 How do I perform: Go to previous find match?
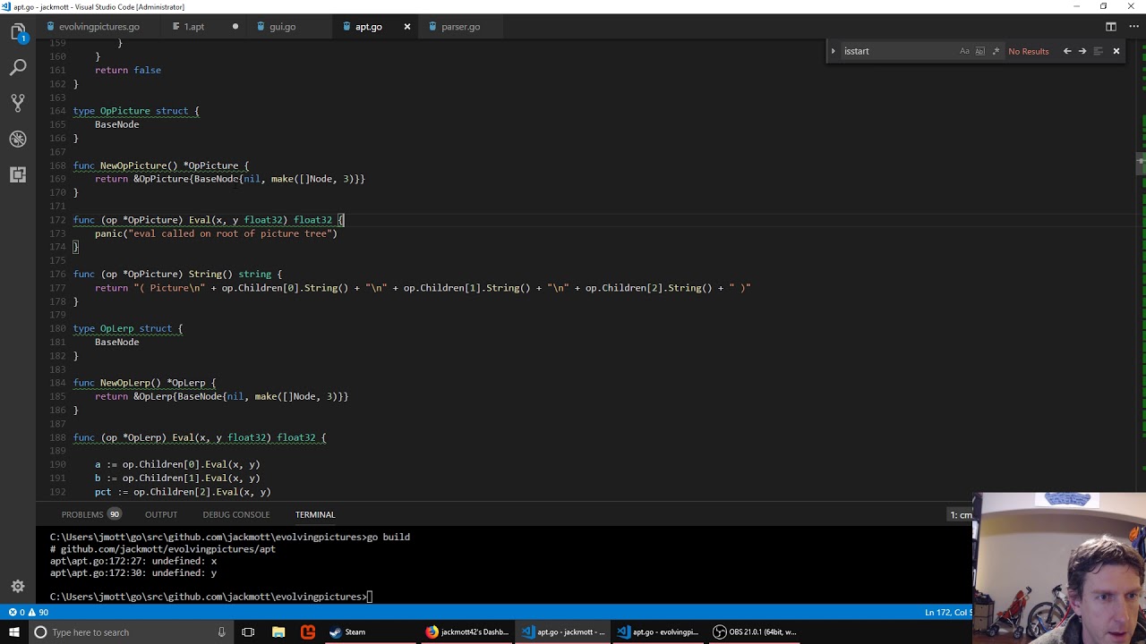click(x=1066, y=51)
